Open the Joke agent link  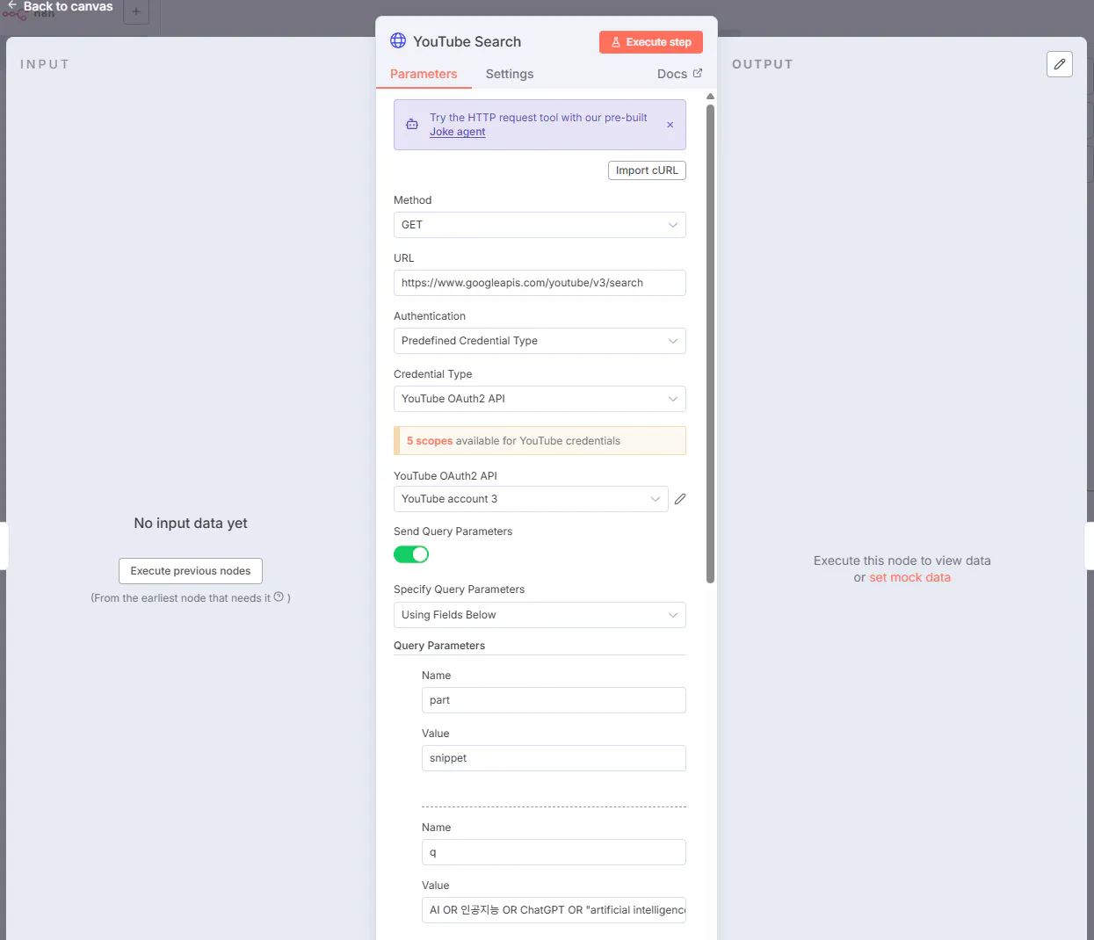click(x=457, y=132)
